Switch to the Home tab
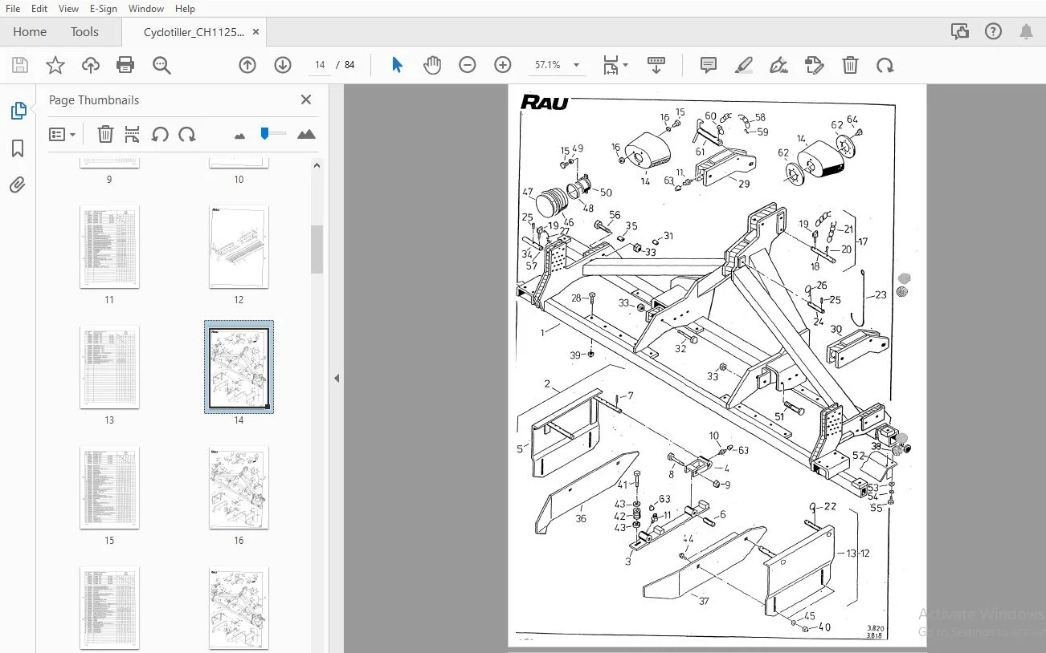This screenshot has height=653, width=1046. click(30, 32)
